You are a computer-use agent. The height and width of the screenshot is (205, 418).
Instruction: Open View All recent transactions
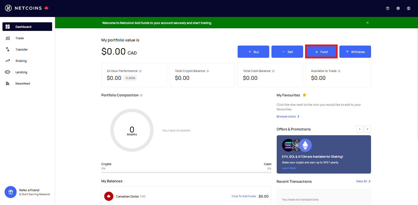(x=363, y=181)
